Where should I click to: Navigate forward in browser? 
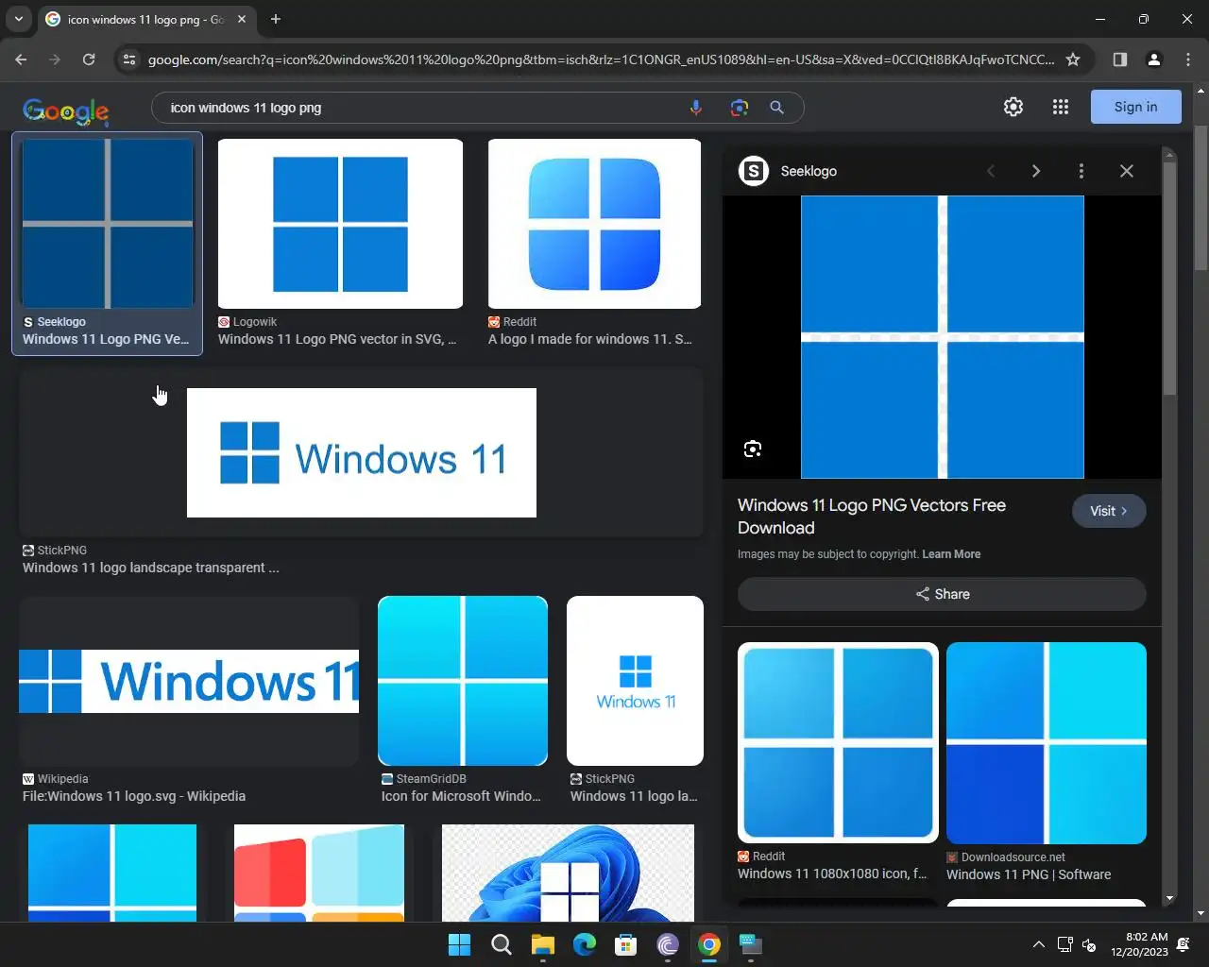pyautogui.click(x=55, y=59)
